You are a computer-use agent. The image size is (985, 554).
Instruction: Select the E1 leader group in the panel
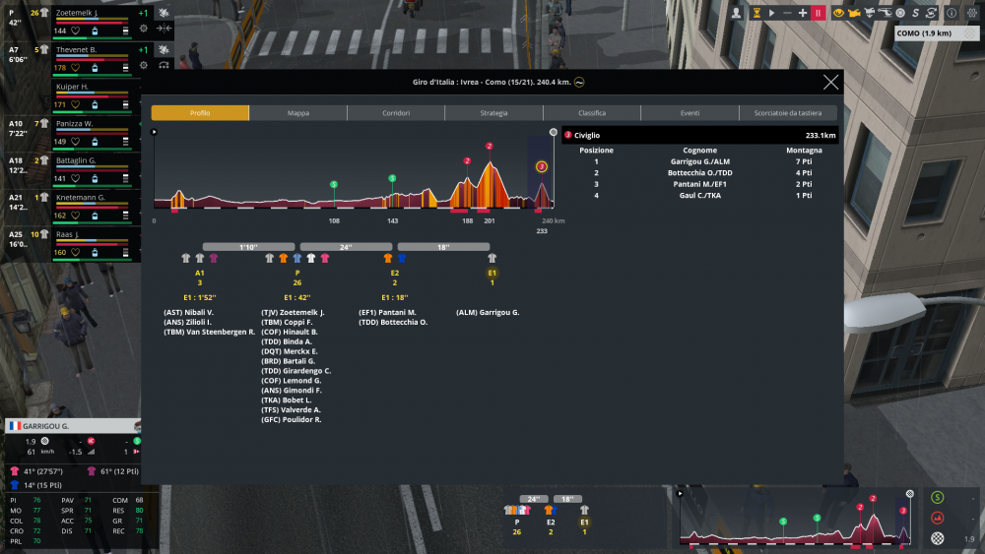coord(492,273)
